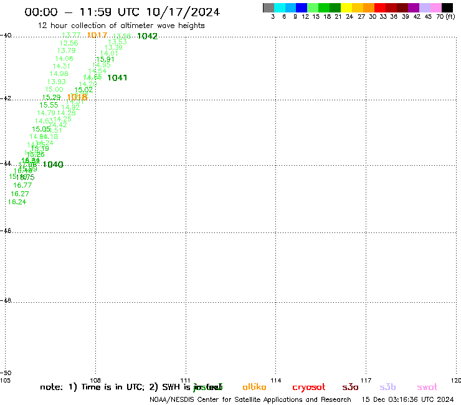Click the longitude axis label 108
This screenshot has width=461, height=405.
[95, 380]
